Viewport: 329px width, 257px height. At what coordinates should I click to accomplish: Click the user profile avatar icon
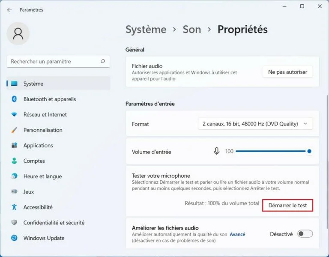coord(18,34)
